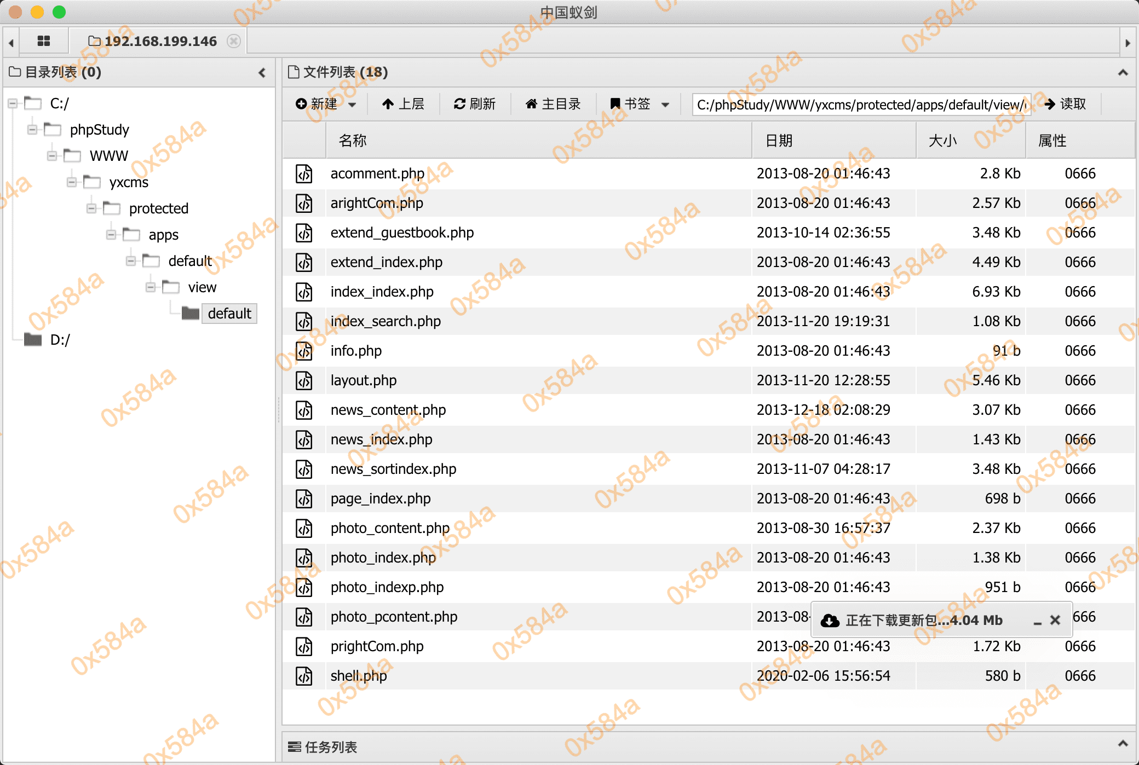The height and width of the screenshot is (765, 1139).
Task: Select the D:/ drive folder
Action: [x=60, y=340]
